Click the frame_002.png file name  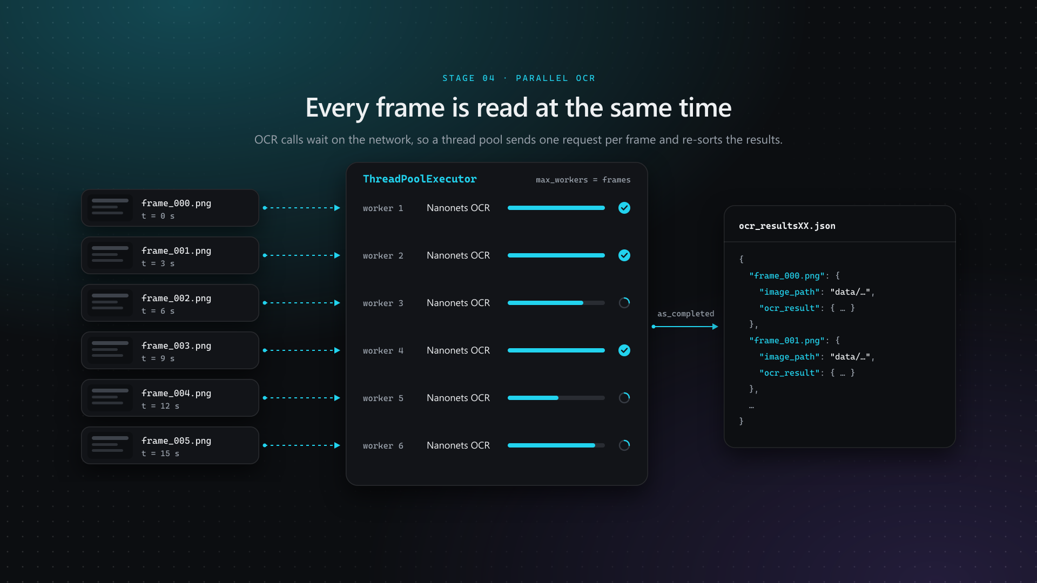pyautogui.click(x=176, y=298)
